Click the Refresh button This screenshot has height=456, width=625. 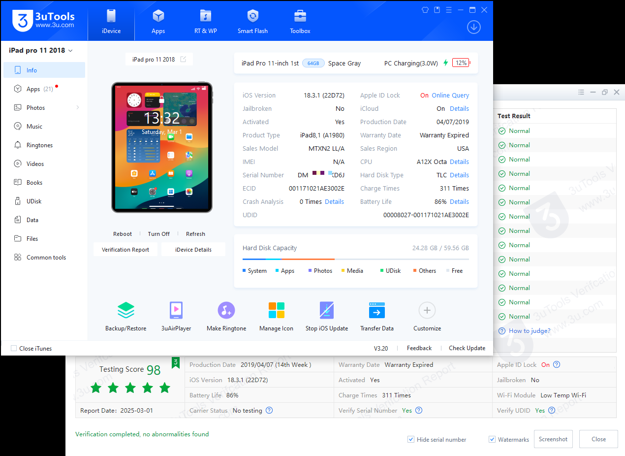tap(195, 234)
